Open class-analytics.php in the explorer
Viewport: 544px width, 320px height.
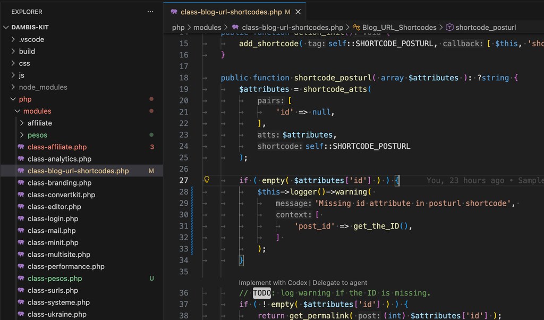pyautogui.click(x=59, y=159)
